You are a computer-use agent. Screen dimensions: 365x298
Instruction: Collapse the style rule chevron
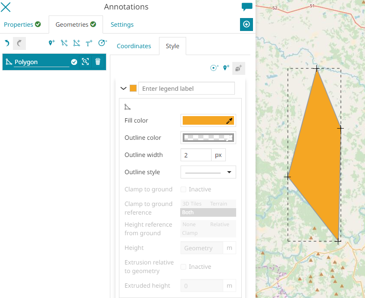tap(124, 89)
